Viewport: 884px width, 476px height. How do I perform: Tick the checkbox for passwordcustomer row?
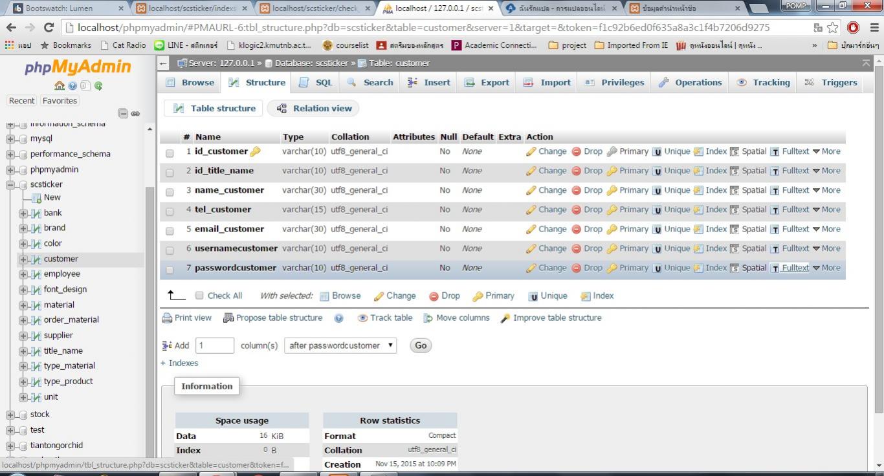pos(170,270)
